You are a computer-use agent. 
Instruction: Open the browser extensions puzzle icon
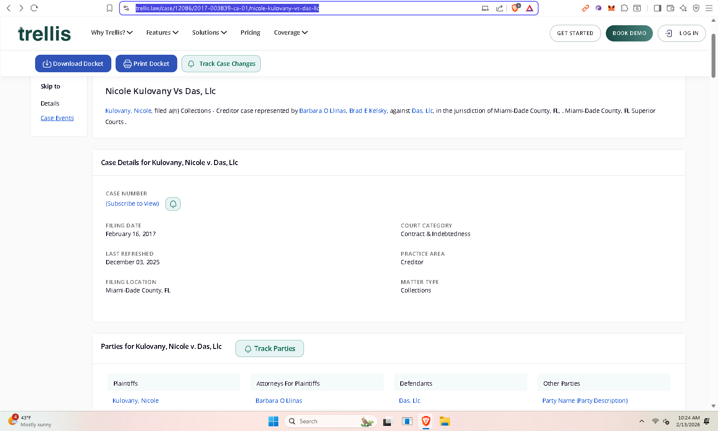click(x=624, y=8)
